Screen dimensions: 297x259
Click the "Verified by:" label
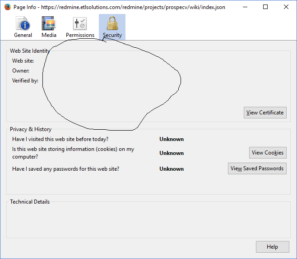(x=25, y=81)
